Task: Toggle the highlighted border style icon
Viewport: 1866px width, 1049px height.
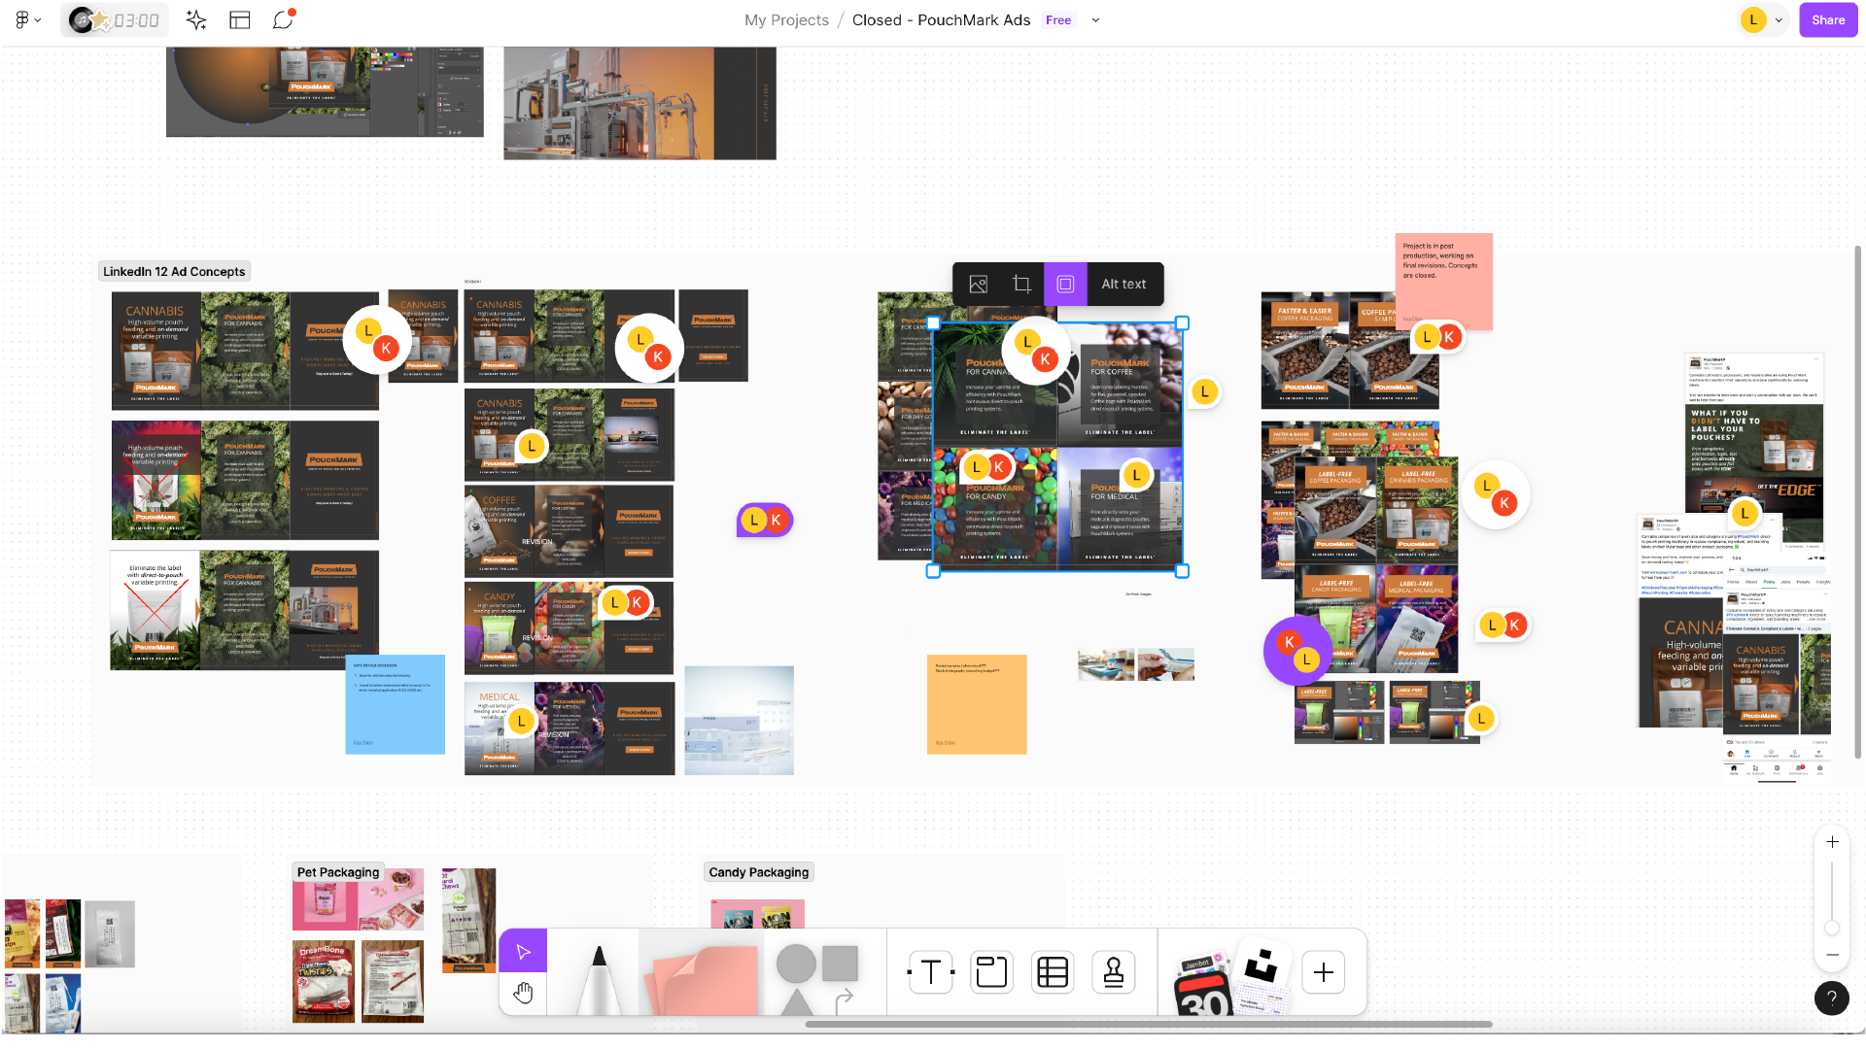Action: [1065, 285]
